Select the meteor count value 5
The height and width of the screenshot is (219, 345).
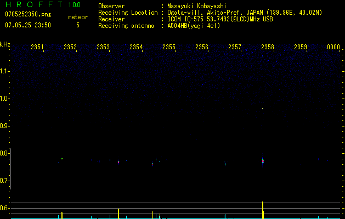point(78,25)
